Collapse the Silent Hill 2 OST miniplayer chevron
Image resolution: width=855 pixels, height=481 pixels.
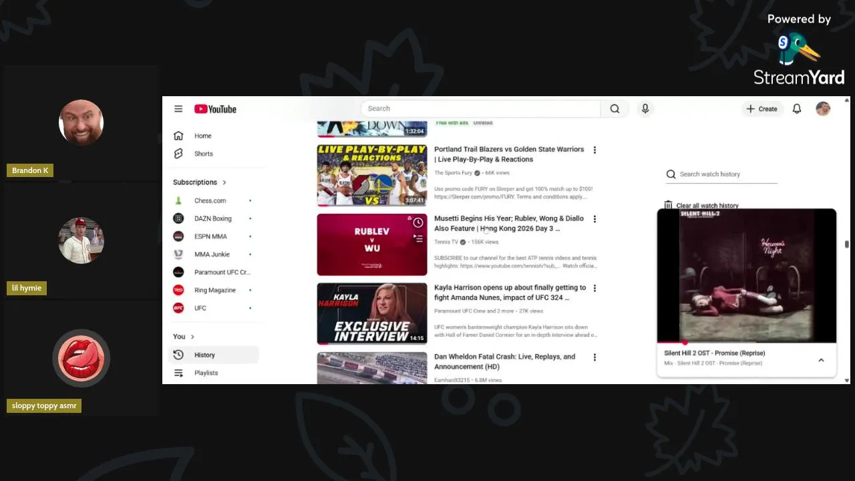pyautogui.click(x=821, y=360)
